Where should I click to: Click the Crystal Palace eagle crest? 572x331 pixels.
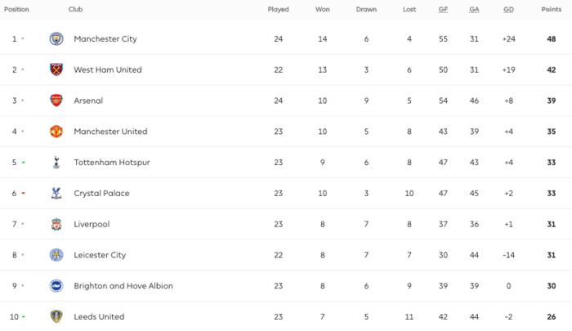[56, 193]
